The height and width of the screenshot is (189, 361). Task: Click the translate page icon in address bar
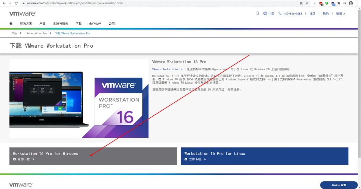click(301, 3)
